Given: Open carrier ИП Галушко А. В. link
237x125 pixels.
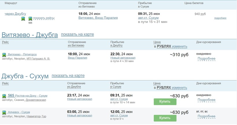Looking at the screenshot, I should tap(38, 59).
